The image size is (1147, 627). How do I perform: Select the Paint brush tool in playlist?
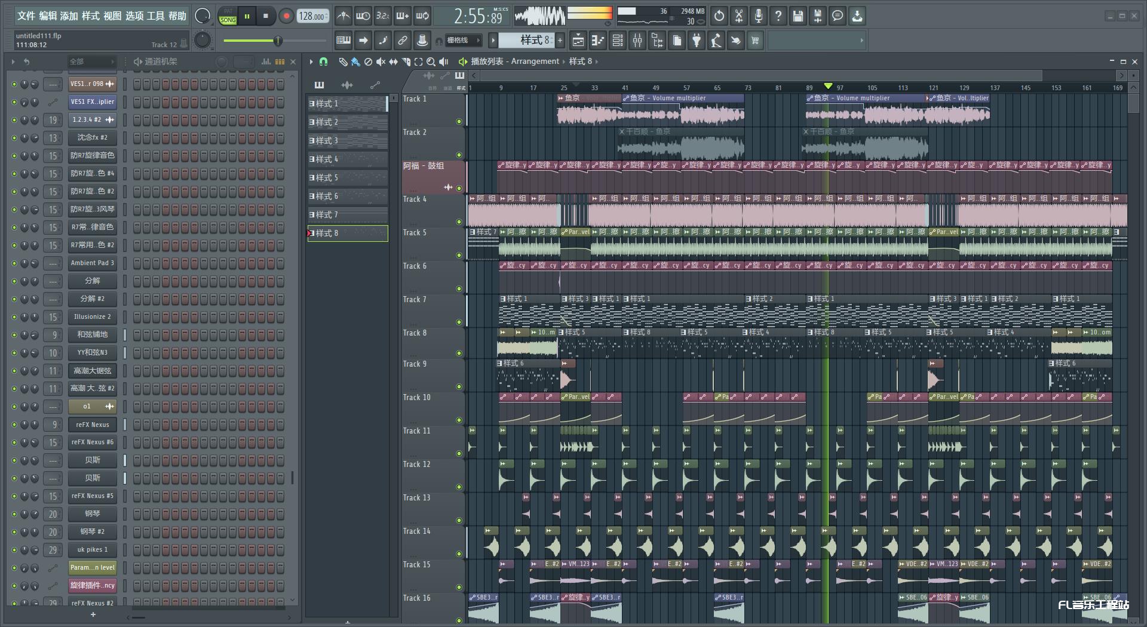pyautogui.click(x=355, y=62)
